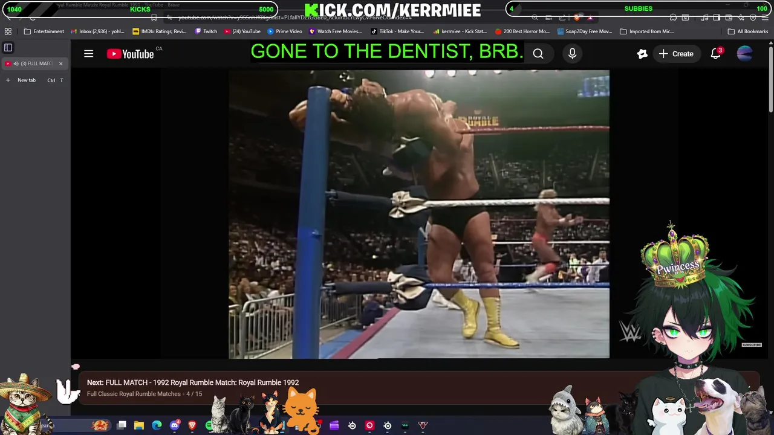Launch Microsoft Edge from taskbar

(157, 425)
